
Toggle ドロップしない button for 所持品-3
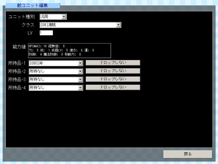(113, 79)
